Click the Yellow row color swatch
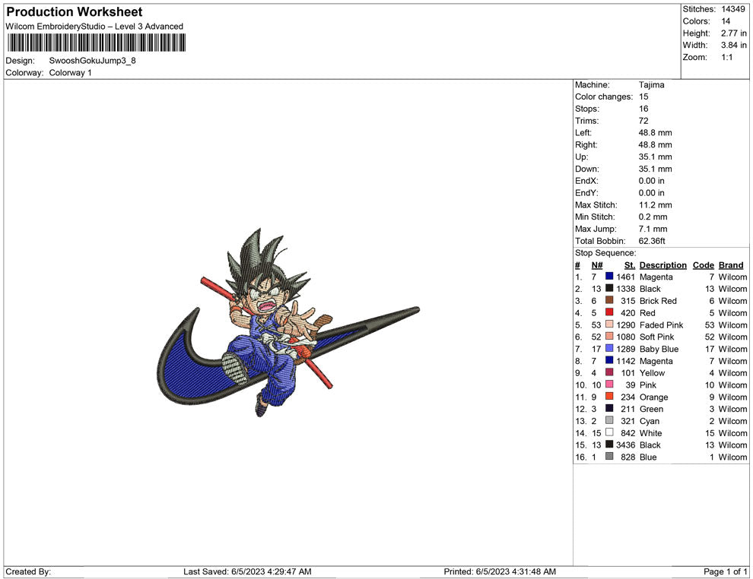753x579 pixels. (x=609, y=372)
